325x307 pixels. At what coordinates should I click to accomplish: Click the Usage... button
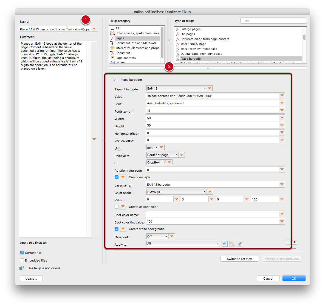31,279
